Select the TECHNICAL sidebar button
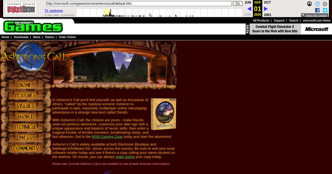The height and width of the screenshot is (174, 332). (x=25, y=127)
